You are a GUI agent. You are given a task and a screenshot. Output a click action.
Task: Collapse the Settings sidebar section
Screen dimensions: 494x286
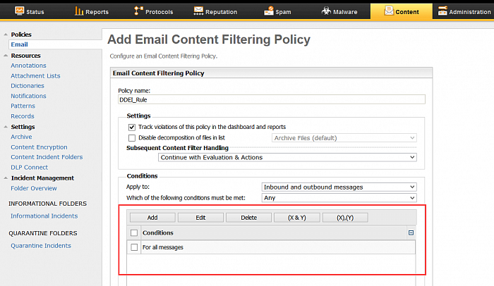[x=6, y=127]
